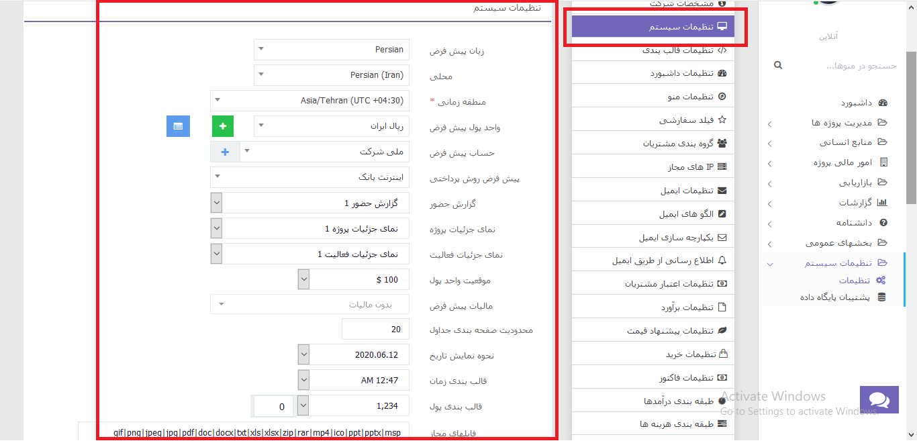Open تنظیمات منو settings item
Image resolution: width=917 pixels, height=443 pixels.
click(653, 97)
